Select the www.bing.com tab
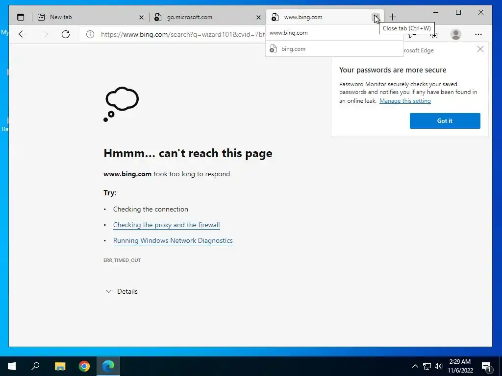The width and height of the screenshot is (502, 376). point(320,17)
